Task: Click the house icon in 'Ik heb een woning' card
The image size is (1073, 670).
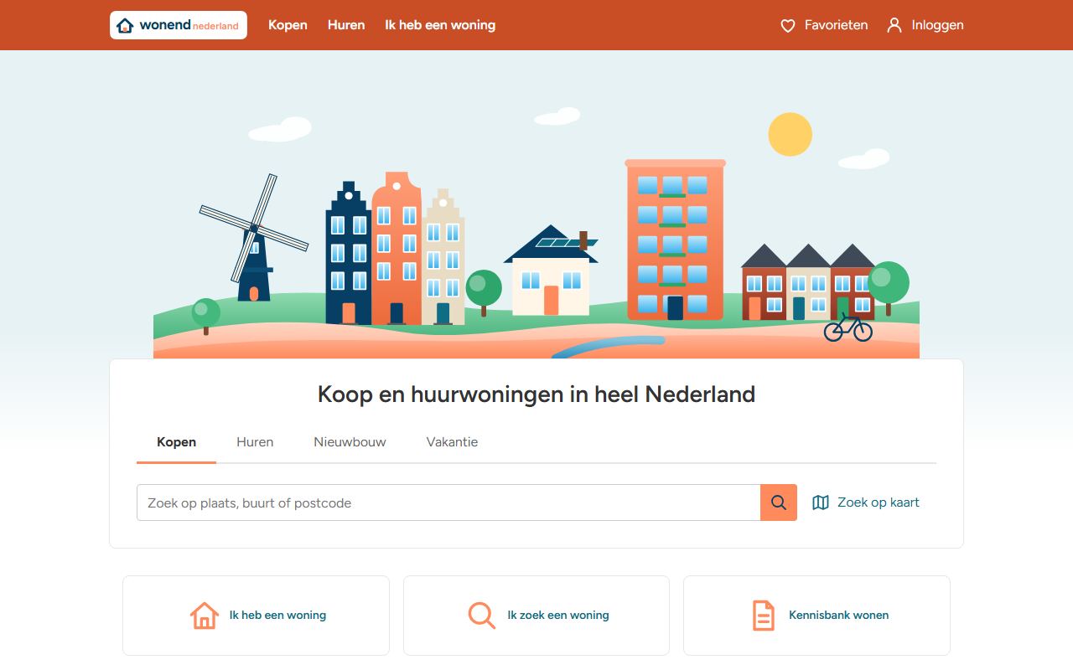Action: (x=205, y=616)
